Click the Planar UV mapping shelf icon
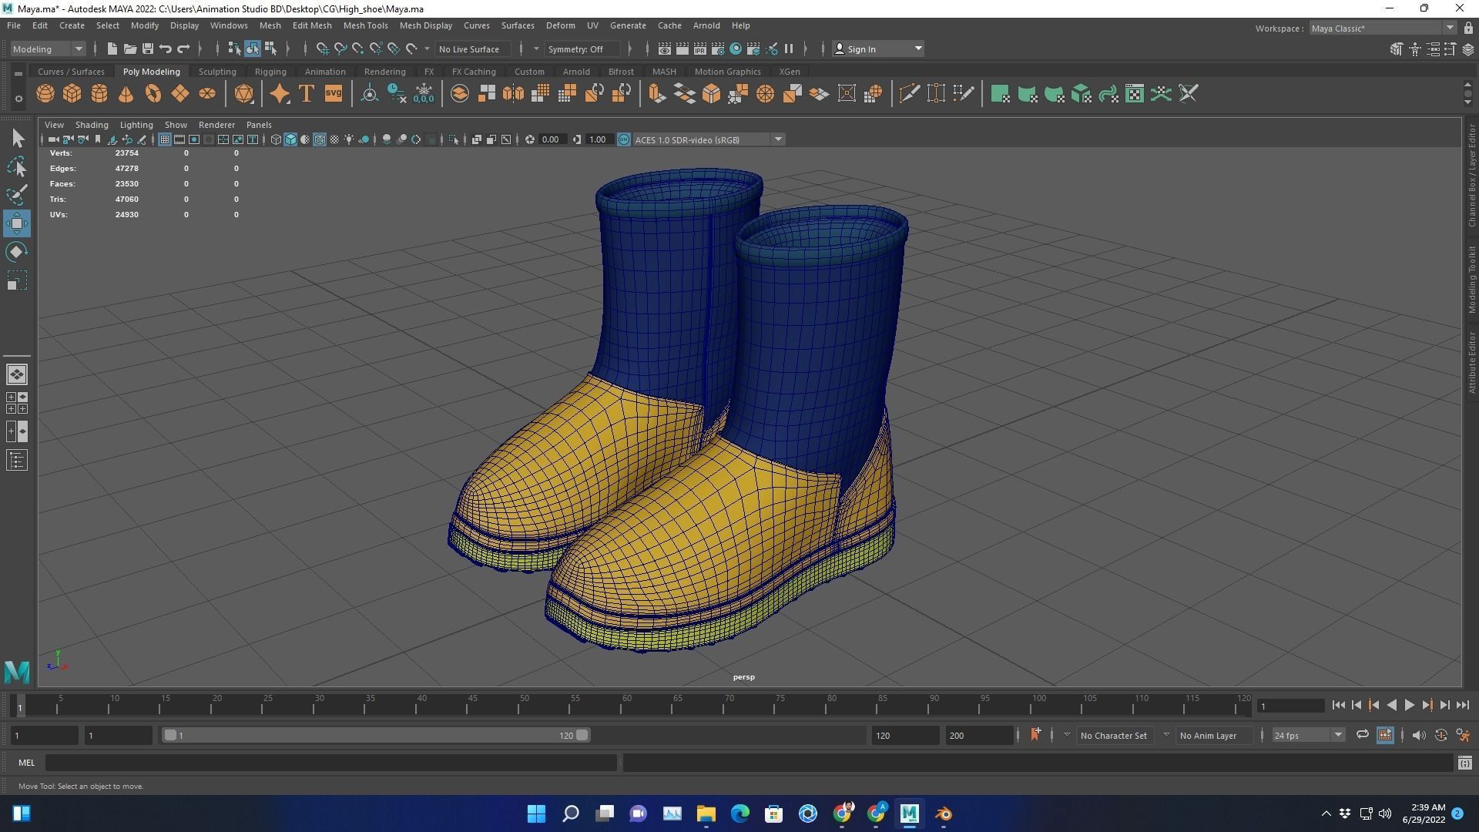Screen dimensions: 1479x832 pyautogui.click(x=1000, y=94)
